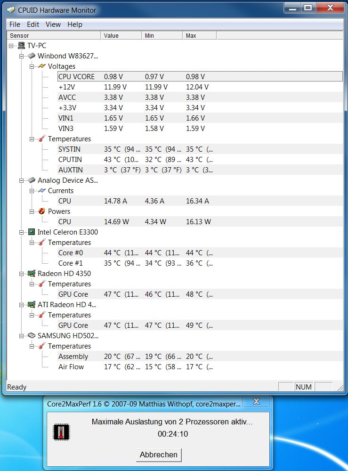
Task: Collapse the SAMSUNG HD502 node
Action: point(21,336)
